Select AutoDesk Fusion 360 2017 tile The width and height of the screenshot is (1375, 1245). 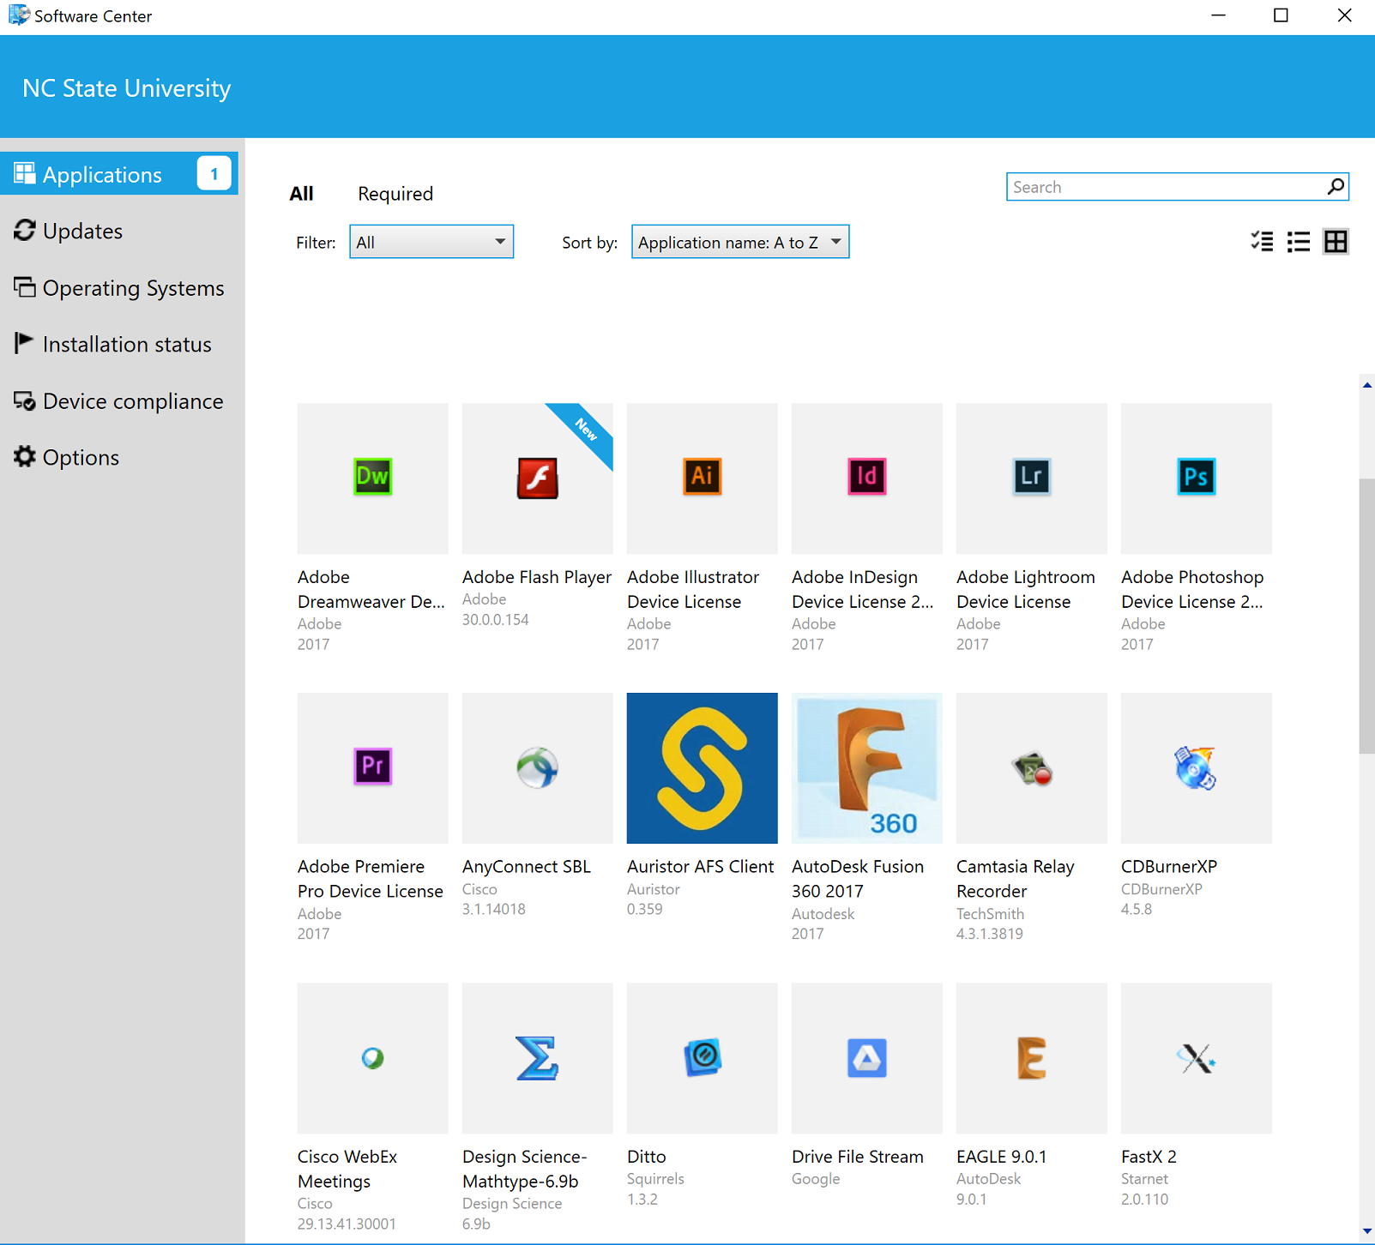866,767
